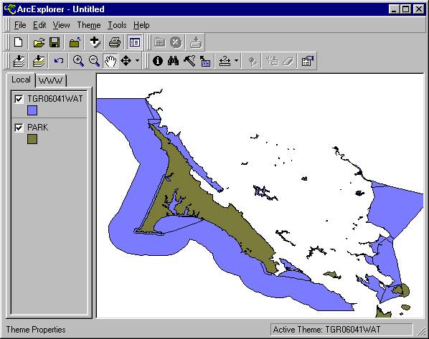The image size is (429, 339).
Task: Click the Save project floppy icon
Action: (x=55, y=42)
